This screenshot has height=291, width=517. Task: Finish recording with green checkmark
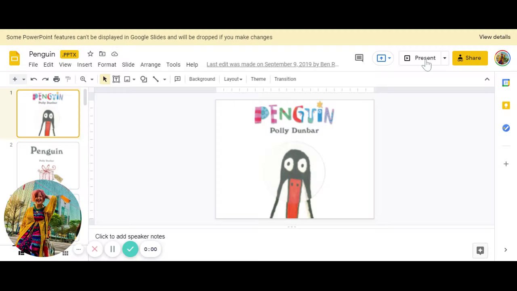coord(130,249)
